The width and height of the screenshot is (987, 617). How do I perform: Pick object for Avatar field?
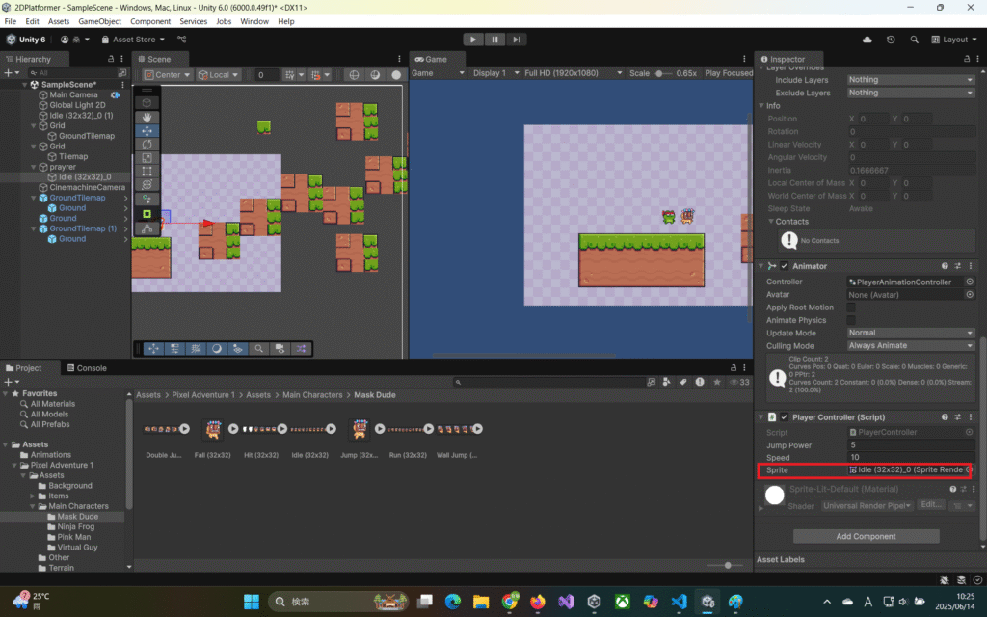coord(970,294)
